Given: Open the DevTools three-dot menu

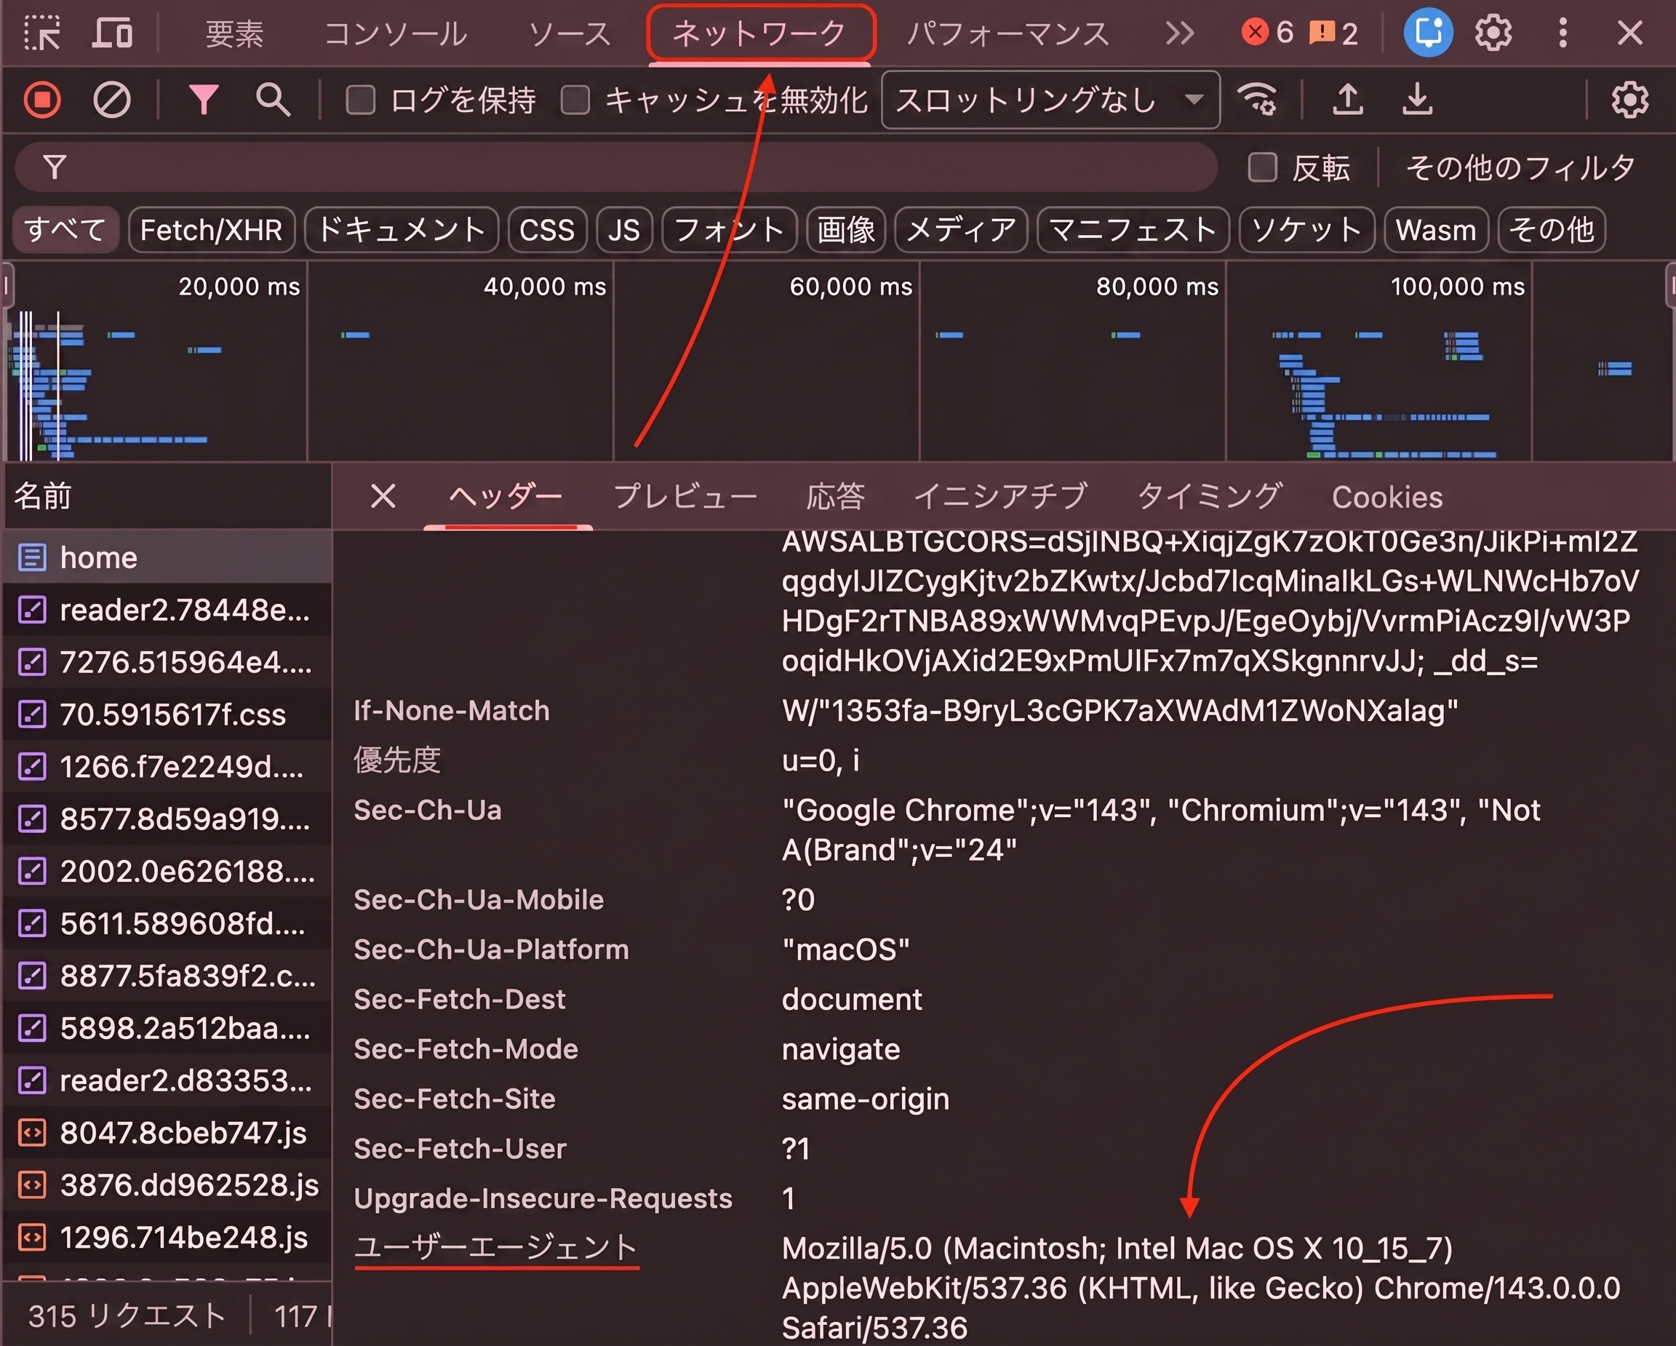Looking at the screenshot, I should click(x=1563, y=33).
